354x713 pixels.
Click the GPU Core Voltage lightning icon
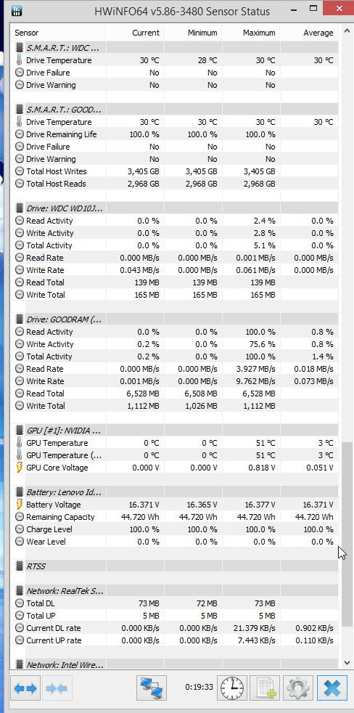20,468
